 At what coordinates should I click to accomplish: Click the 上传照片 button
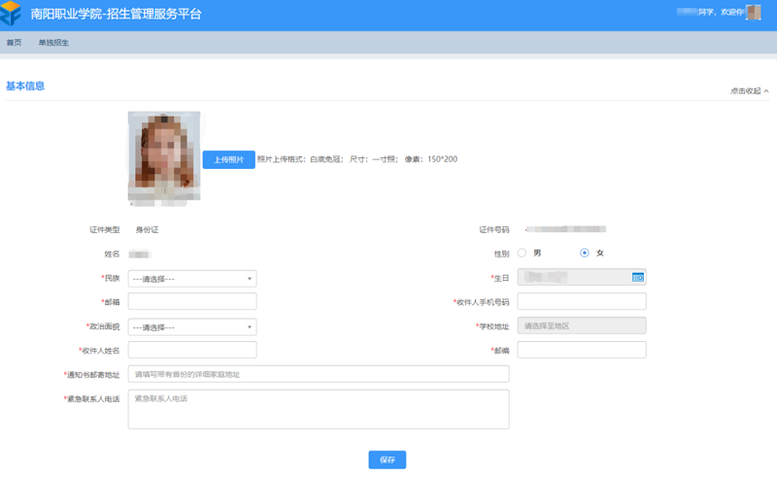coord(228,160)
